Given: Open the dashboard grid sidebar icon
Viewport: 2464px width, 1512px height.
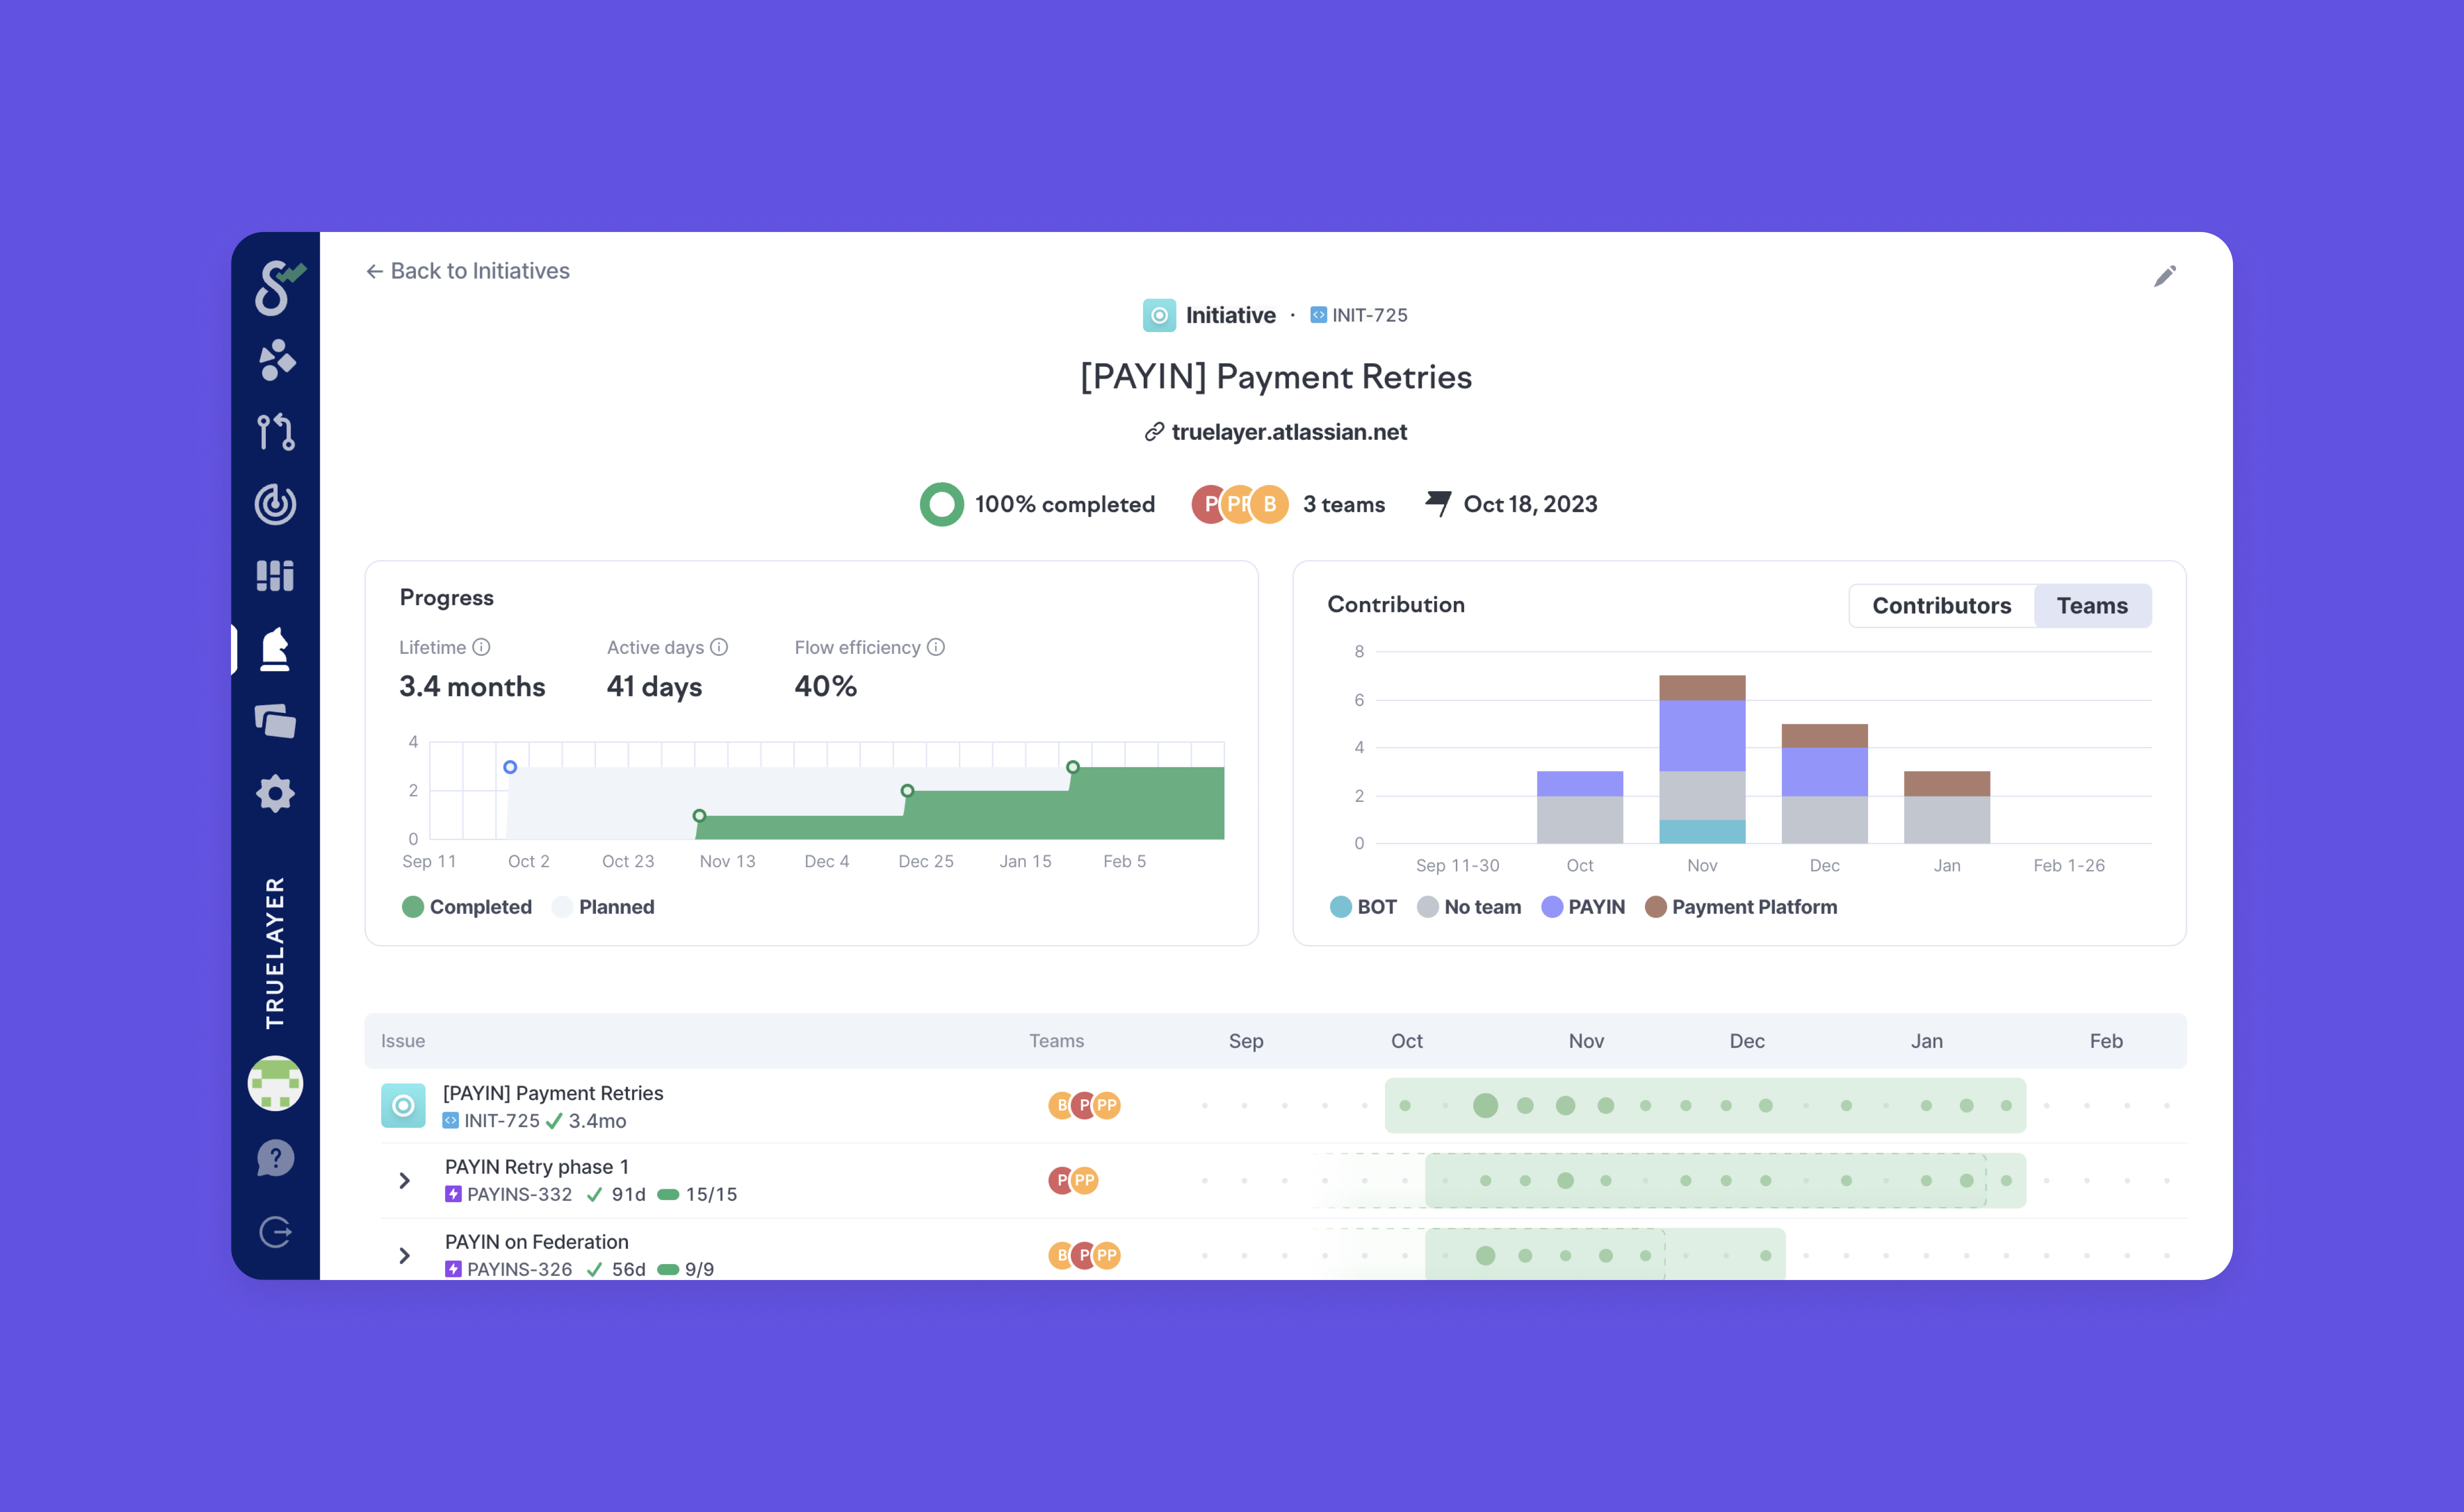Looking at the screenshot, I should pyautogui.click(x=275, y=576).
